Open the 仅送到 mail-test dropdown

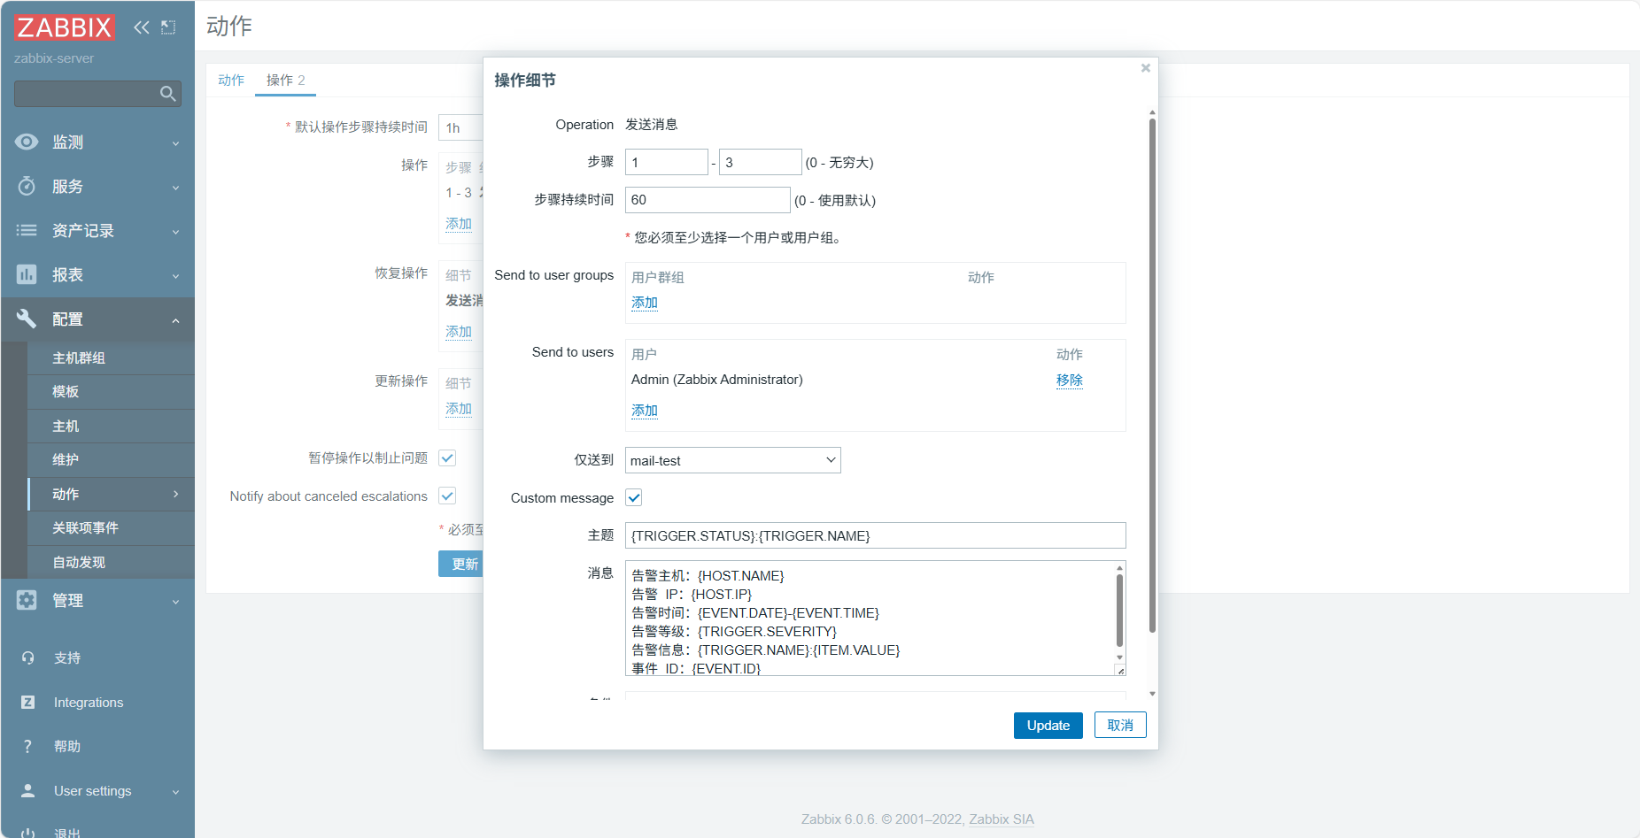point(733,460)
